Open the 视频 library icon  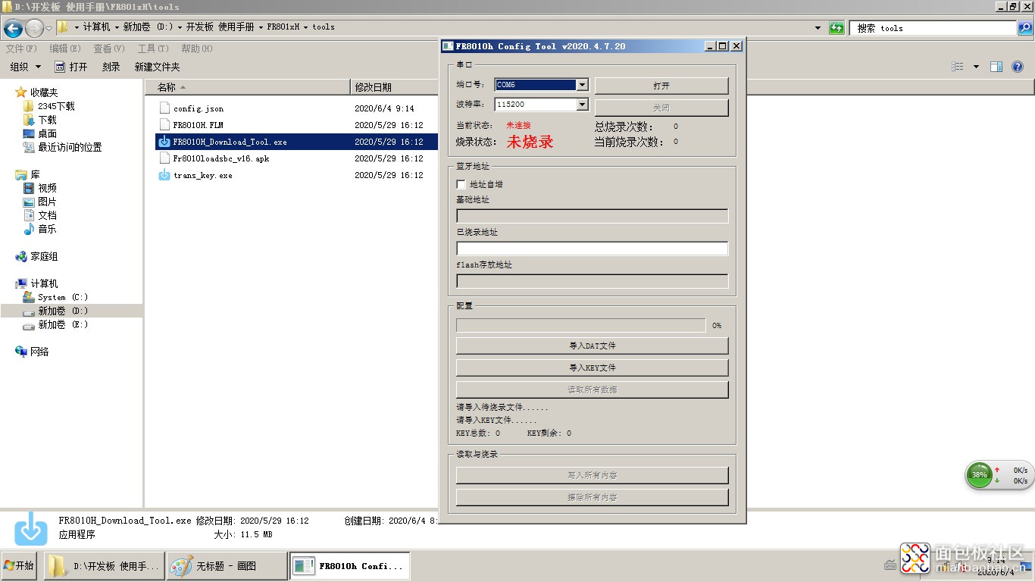[x=29, y=188]
